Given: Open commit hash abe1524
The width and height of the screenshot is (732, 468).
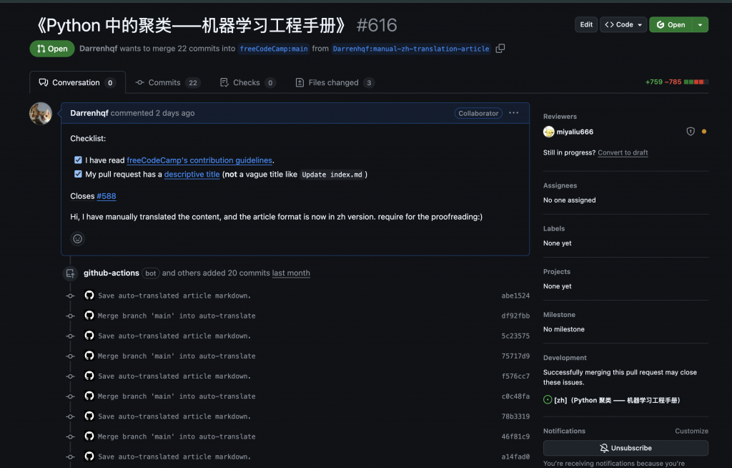Looking at the screenshot, I should click(515, 296).
